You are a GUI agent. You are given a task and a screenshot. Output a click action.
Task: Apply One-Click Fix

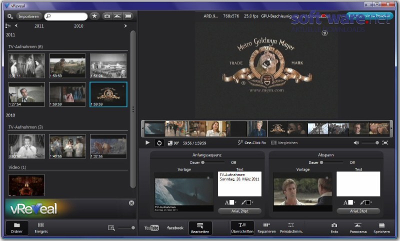(252, 143)
